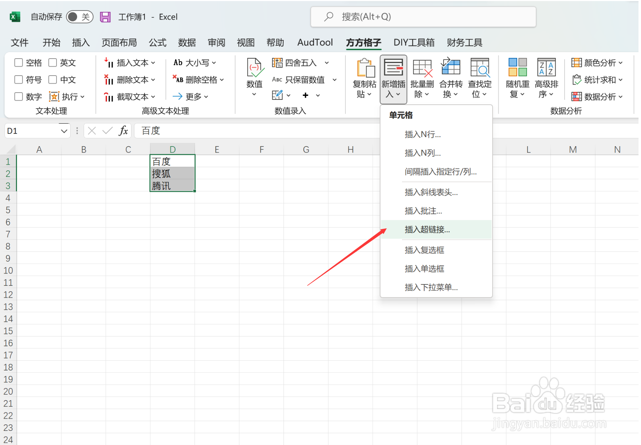
Task: Switch to the 公式 tab
Action: pyautogui.click(x=158, y=43)
